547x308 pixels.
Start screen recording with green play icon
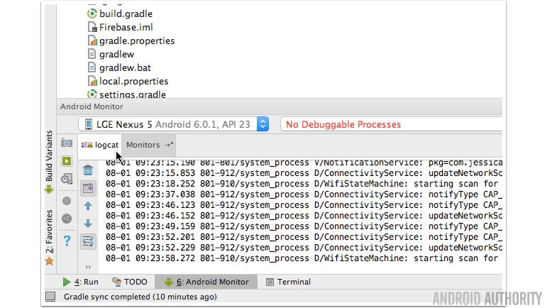click(x=67, y=161)
